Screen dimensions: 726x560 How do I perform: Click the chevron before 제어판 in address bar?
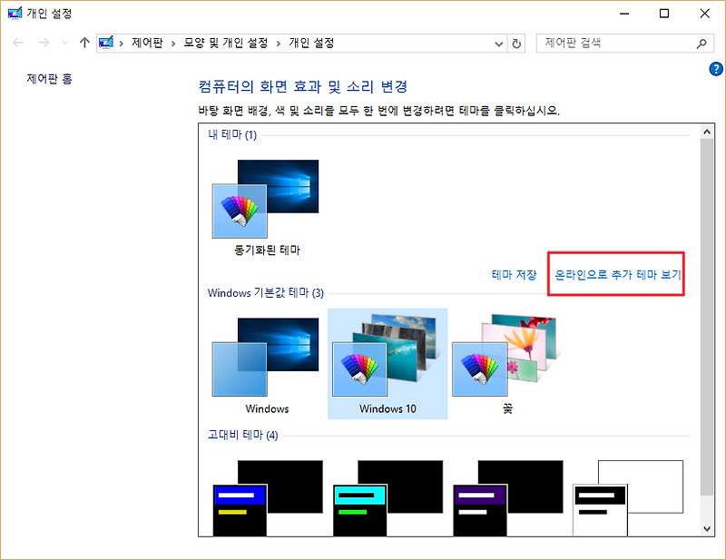pos(122,44)
